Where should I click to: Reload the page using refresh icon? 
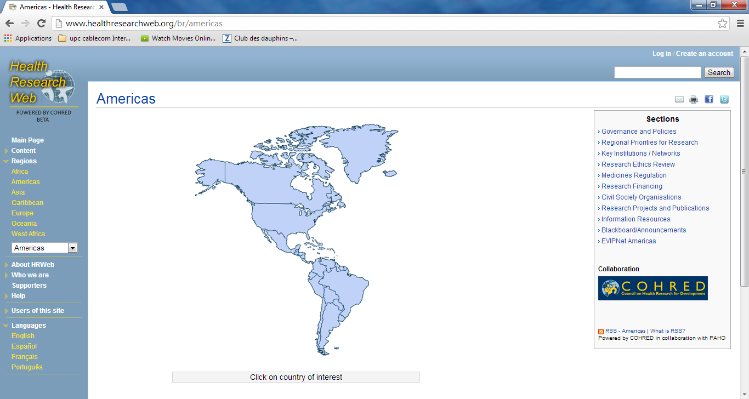41,24
